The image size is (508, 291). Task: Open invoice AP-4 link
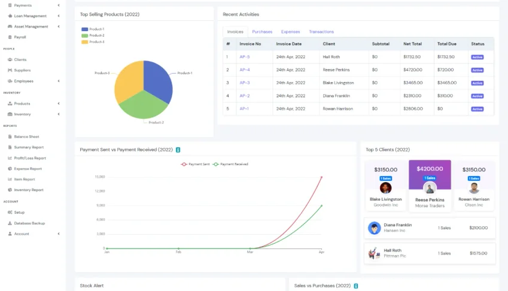tap(245, 69)
